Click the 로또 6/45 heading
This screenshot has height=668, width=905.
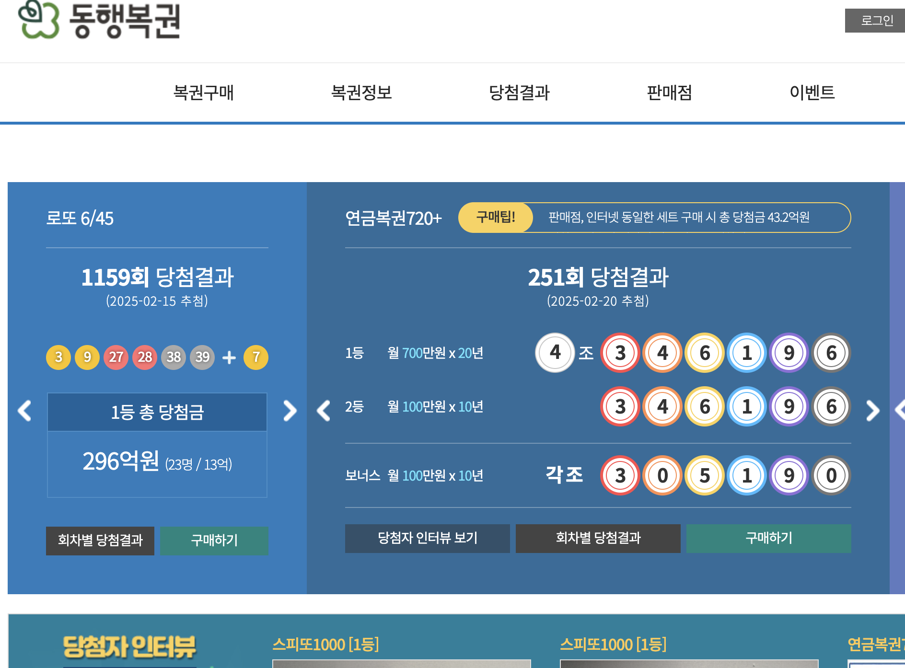tap(80, 218)
